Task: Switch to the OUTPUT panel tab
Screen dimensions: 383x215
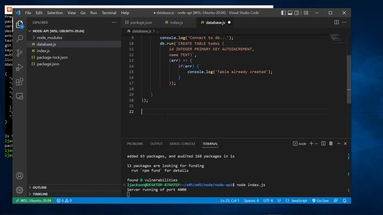Action: point(156,144)
